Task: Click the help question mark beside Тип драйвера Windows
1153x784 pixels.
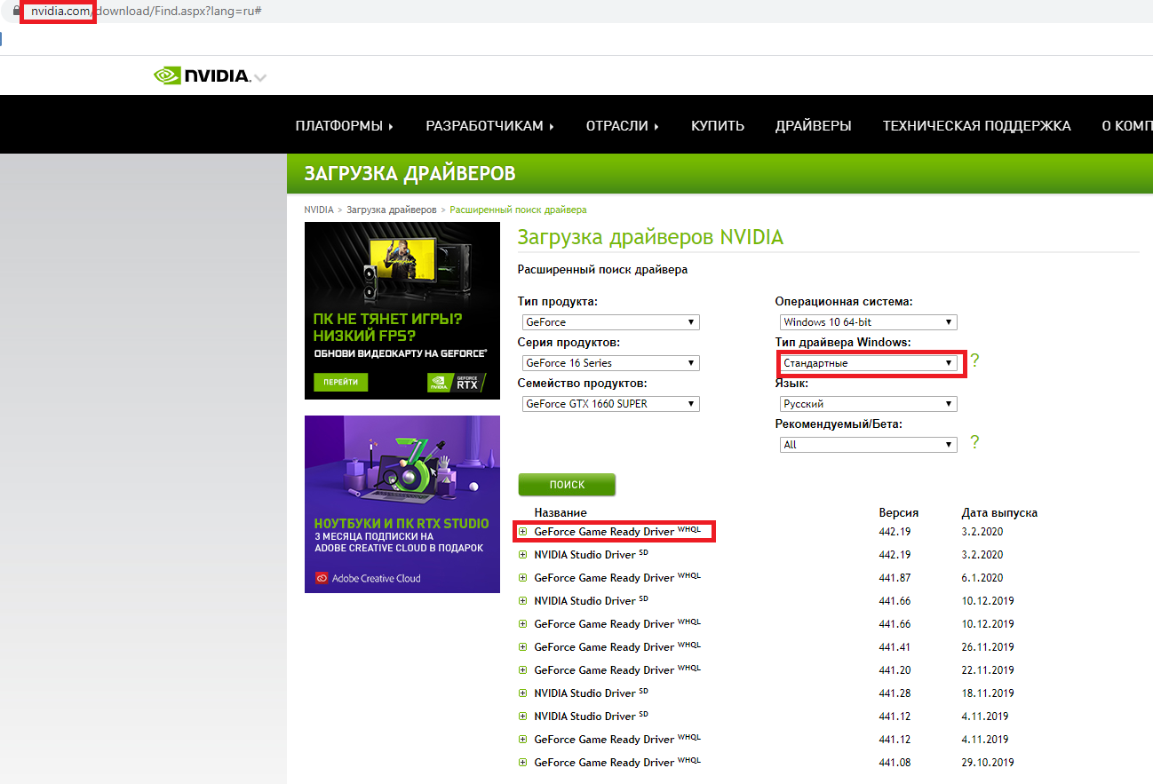Action: coord(974,360)
